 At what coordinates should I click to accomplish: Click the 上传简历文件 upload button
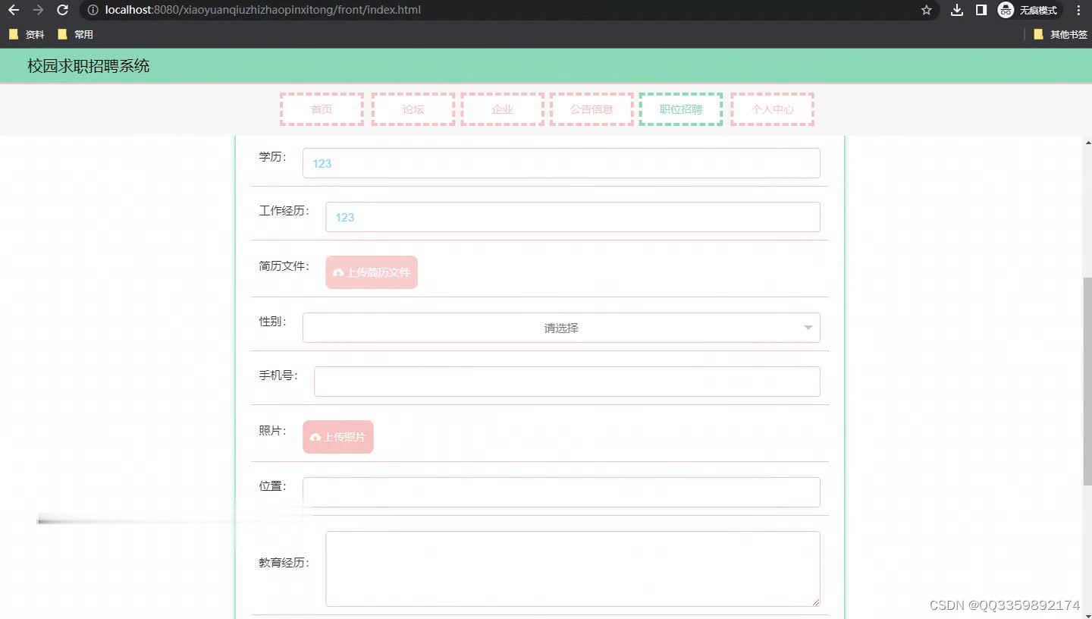pyautogui.click(x=372, y=272)
